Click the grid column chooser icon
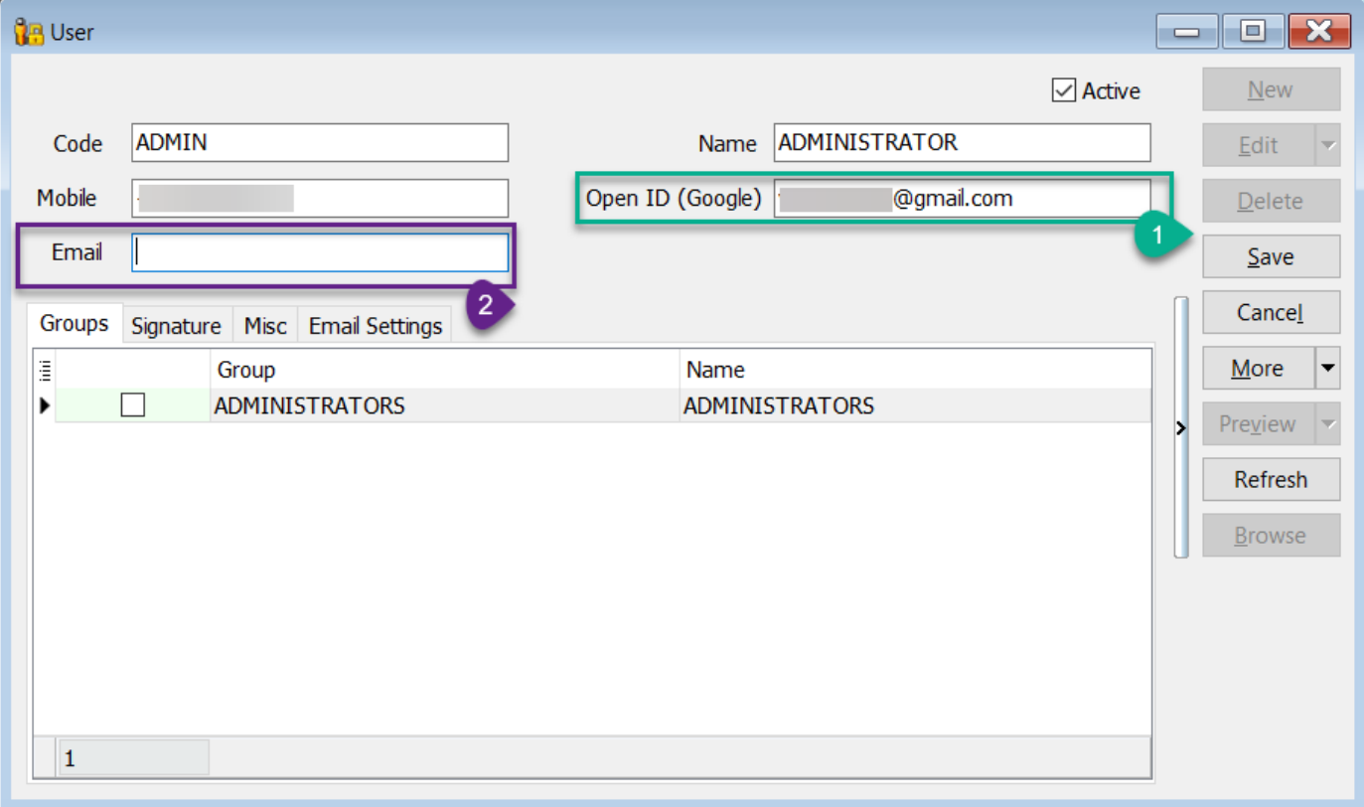 tap(44, 370)
